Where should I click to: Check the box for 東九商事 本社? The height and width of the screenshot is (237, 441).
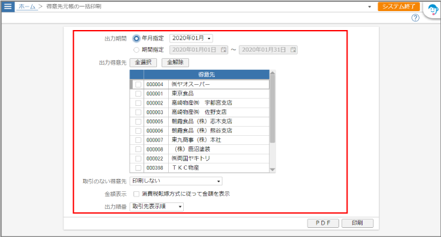[x=138, y=140]
